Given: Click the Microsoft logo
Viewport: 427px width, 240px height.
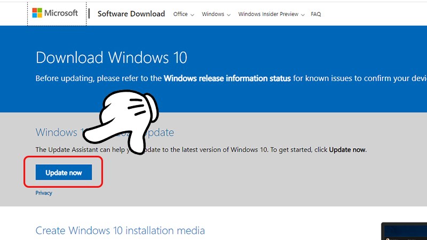Looking at the screenshot, I should (x=55, y=13).
